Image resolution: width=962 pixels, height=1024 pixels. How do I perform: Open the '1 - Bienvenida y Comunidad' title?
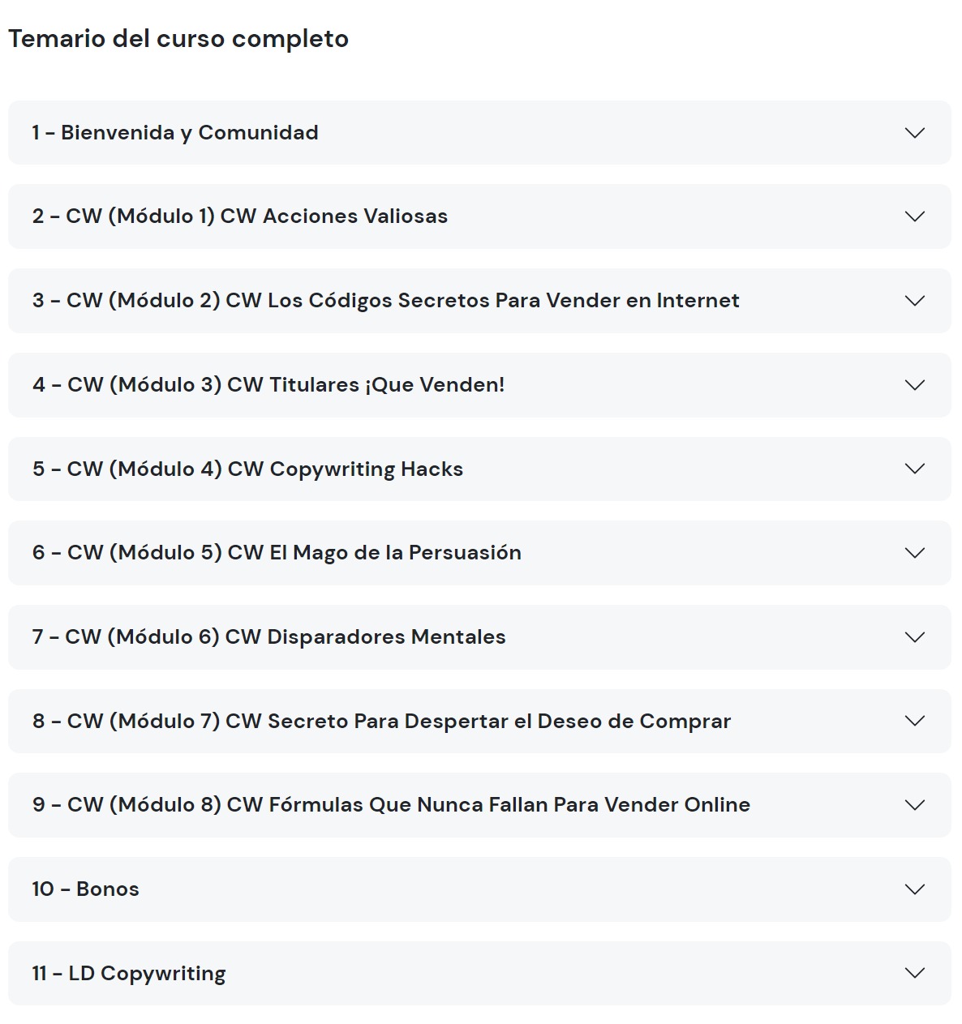click(x=175, y=133)
